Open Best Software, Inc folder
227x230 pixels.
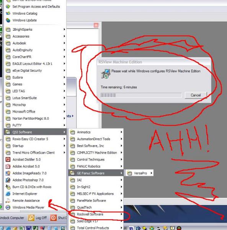coord(96,146)
